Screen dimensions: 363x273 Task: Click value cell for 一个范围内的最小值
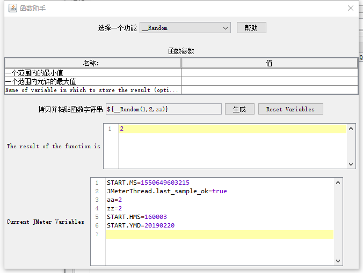(270, 73)
